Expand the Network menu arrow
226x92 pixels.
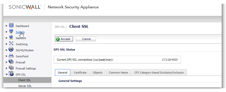click(7, 38)
